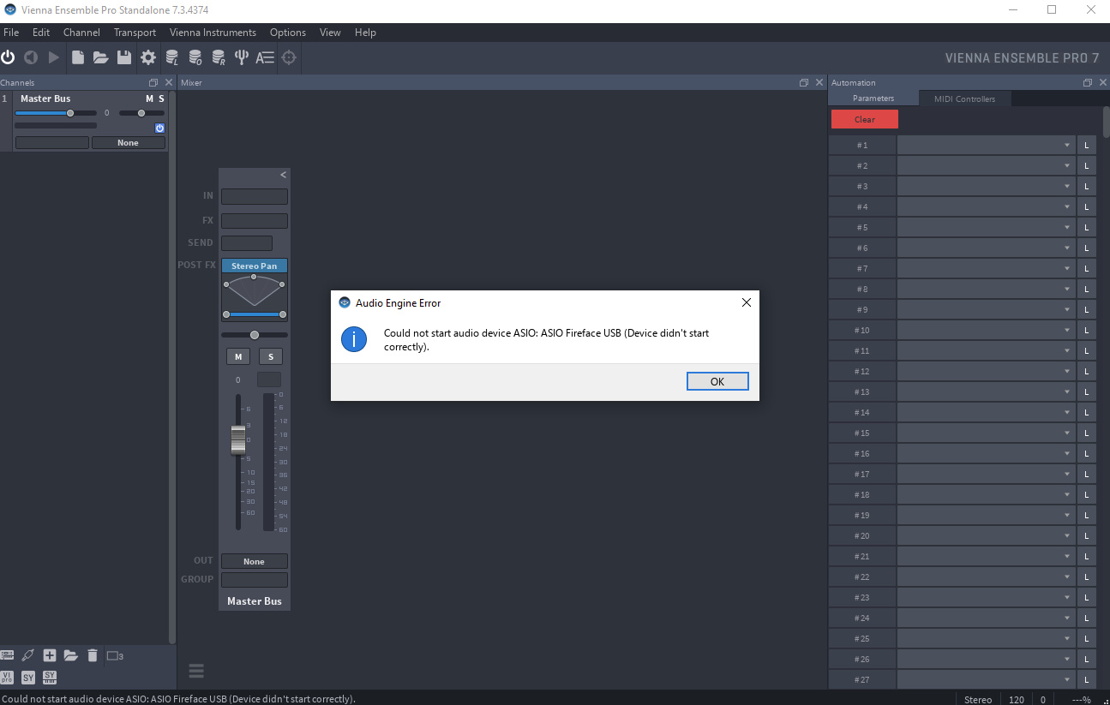Open parameter dropdown for #18
Image resolution: width=1110 pixels, height=705 pixels.
(986, 494)
